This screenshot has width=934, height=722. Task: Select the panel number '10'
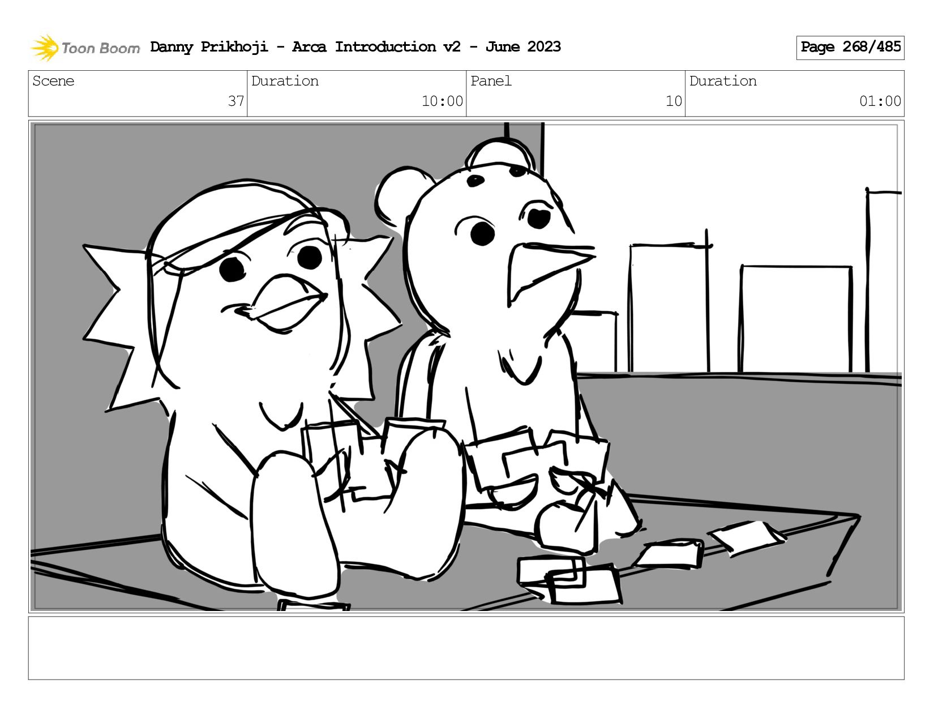674,101
